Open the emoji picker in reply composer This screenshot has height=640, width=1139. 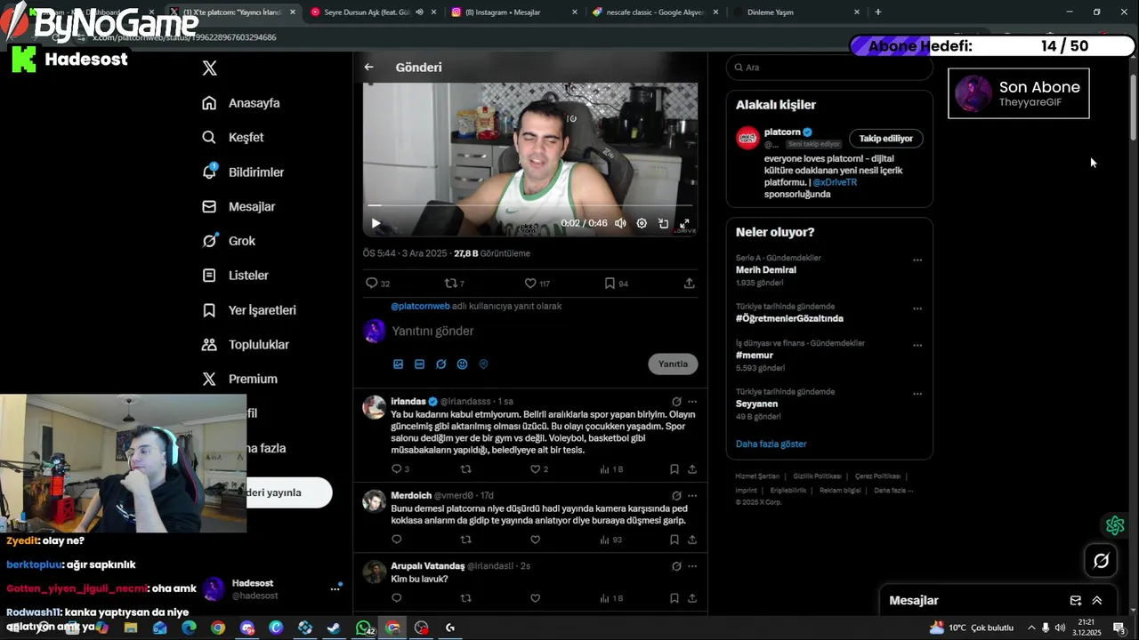point(462,364)
